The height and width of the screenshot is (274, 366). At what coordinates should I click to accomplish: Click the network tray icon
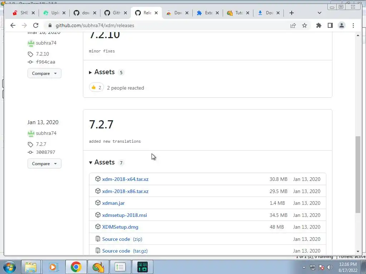(312, 267)
